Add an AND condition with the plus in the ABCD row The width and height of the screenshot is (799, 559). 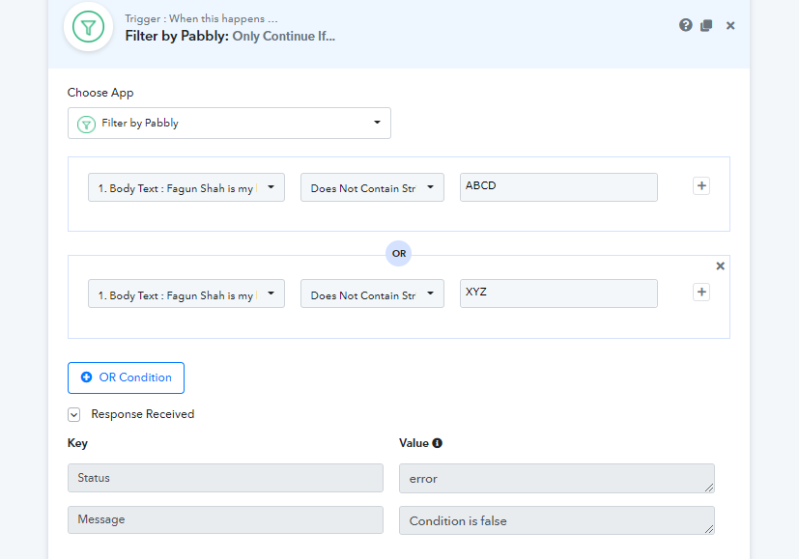pyautogui.click(x=701, y=185)
